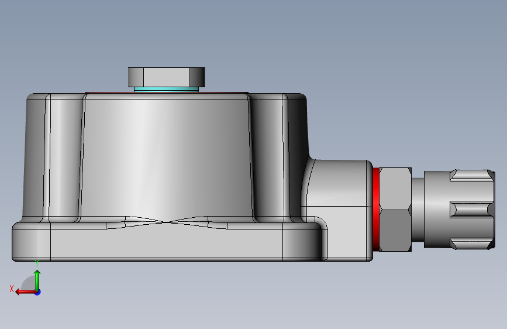Click the green Y axis label

point(37,263)
